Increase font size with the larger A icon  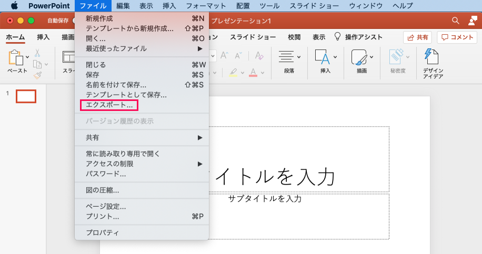click(x=224, y=55)
